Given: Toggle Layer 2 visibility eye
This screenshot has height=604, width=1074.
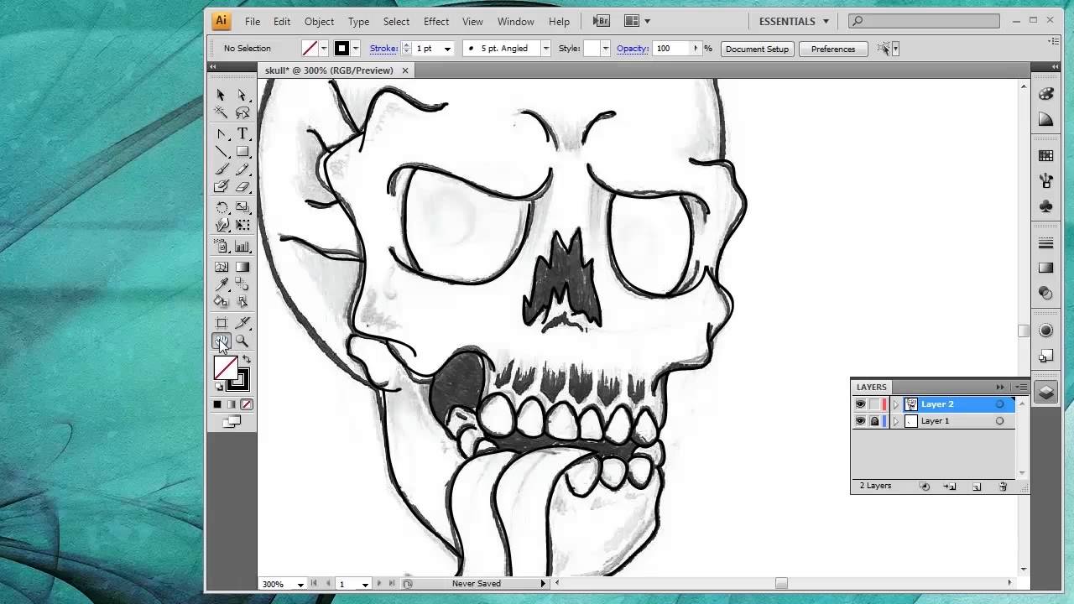Looking at the screenshot, I should (860, 404).
